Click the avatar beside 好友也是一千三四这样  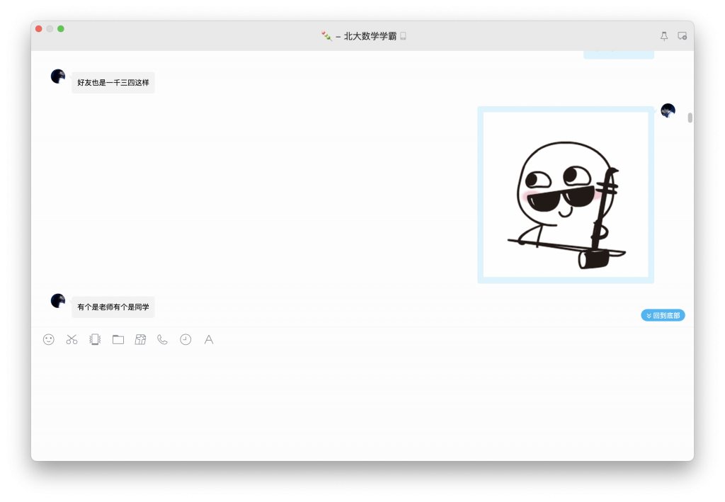click(57, 76)
